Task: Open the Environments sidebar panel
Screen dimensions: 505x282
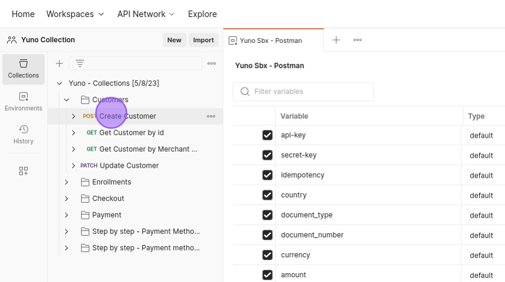Action: point(23,101)
